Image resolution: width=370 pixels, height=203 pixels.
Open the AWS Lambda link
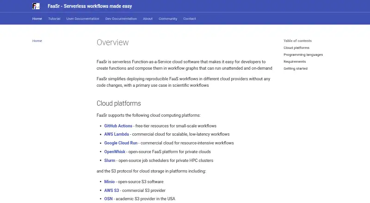[x=117, y=134]
